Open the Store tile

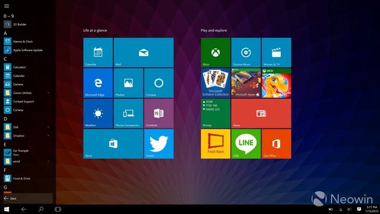point(113,144)
